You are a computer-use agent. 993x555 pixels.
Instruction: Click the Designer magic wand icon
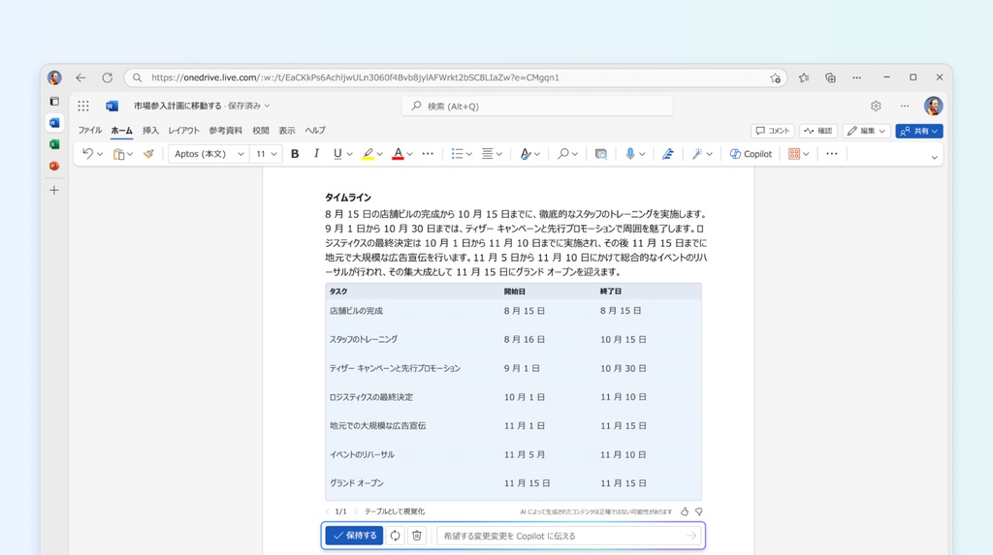point(696,154)
